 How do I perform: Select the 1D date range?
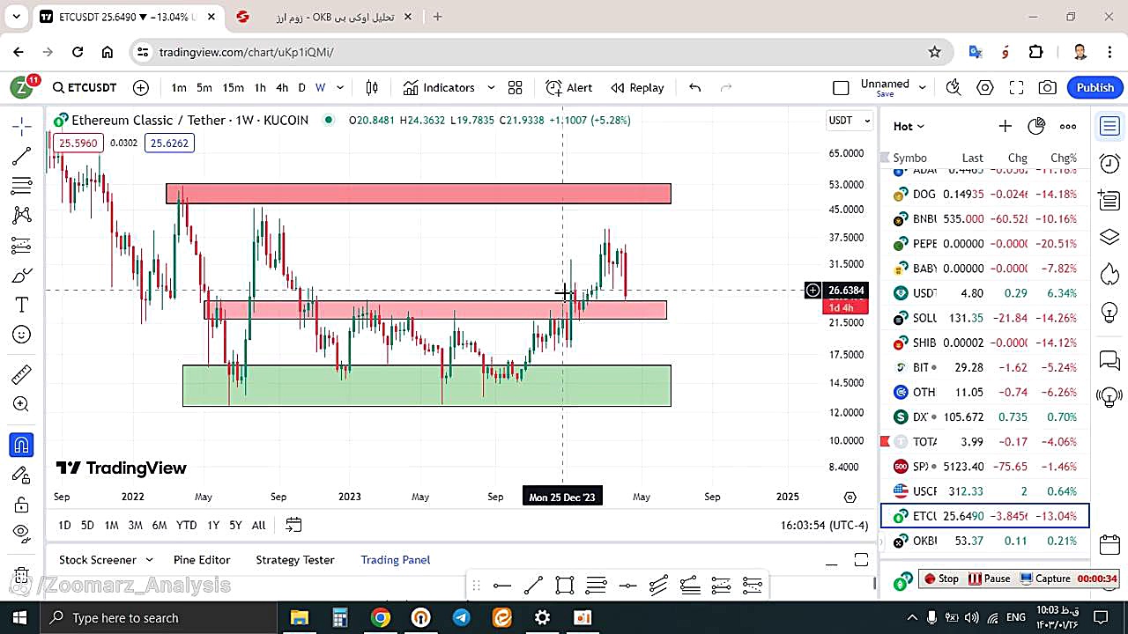tap(64, 525)
